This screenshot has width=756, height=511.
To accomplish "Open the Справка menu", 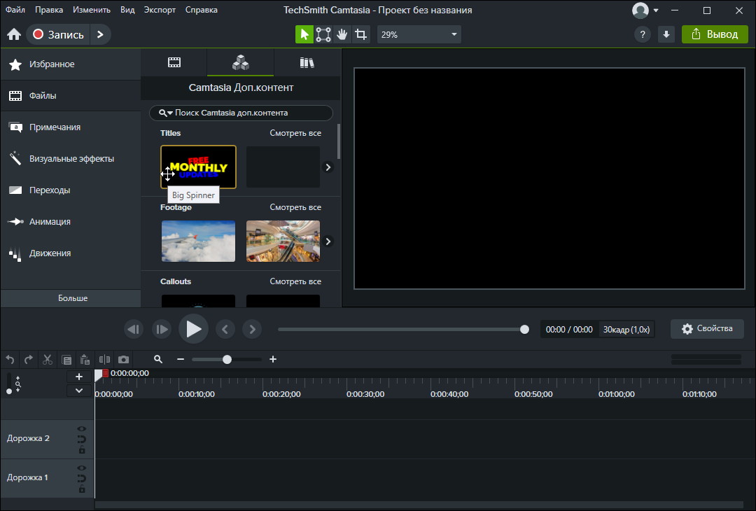I will (x=201, y=10).
